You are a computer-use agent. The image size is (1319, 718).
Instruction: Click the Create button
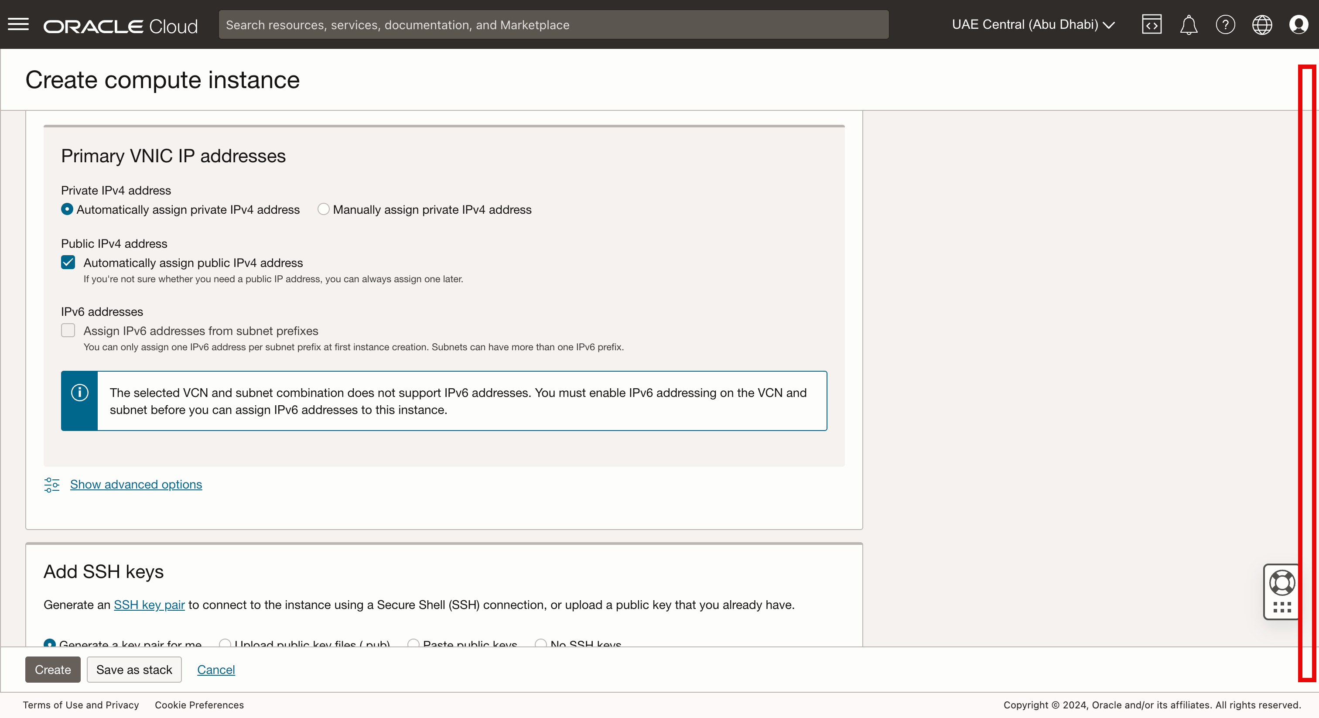53,669
